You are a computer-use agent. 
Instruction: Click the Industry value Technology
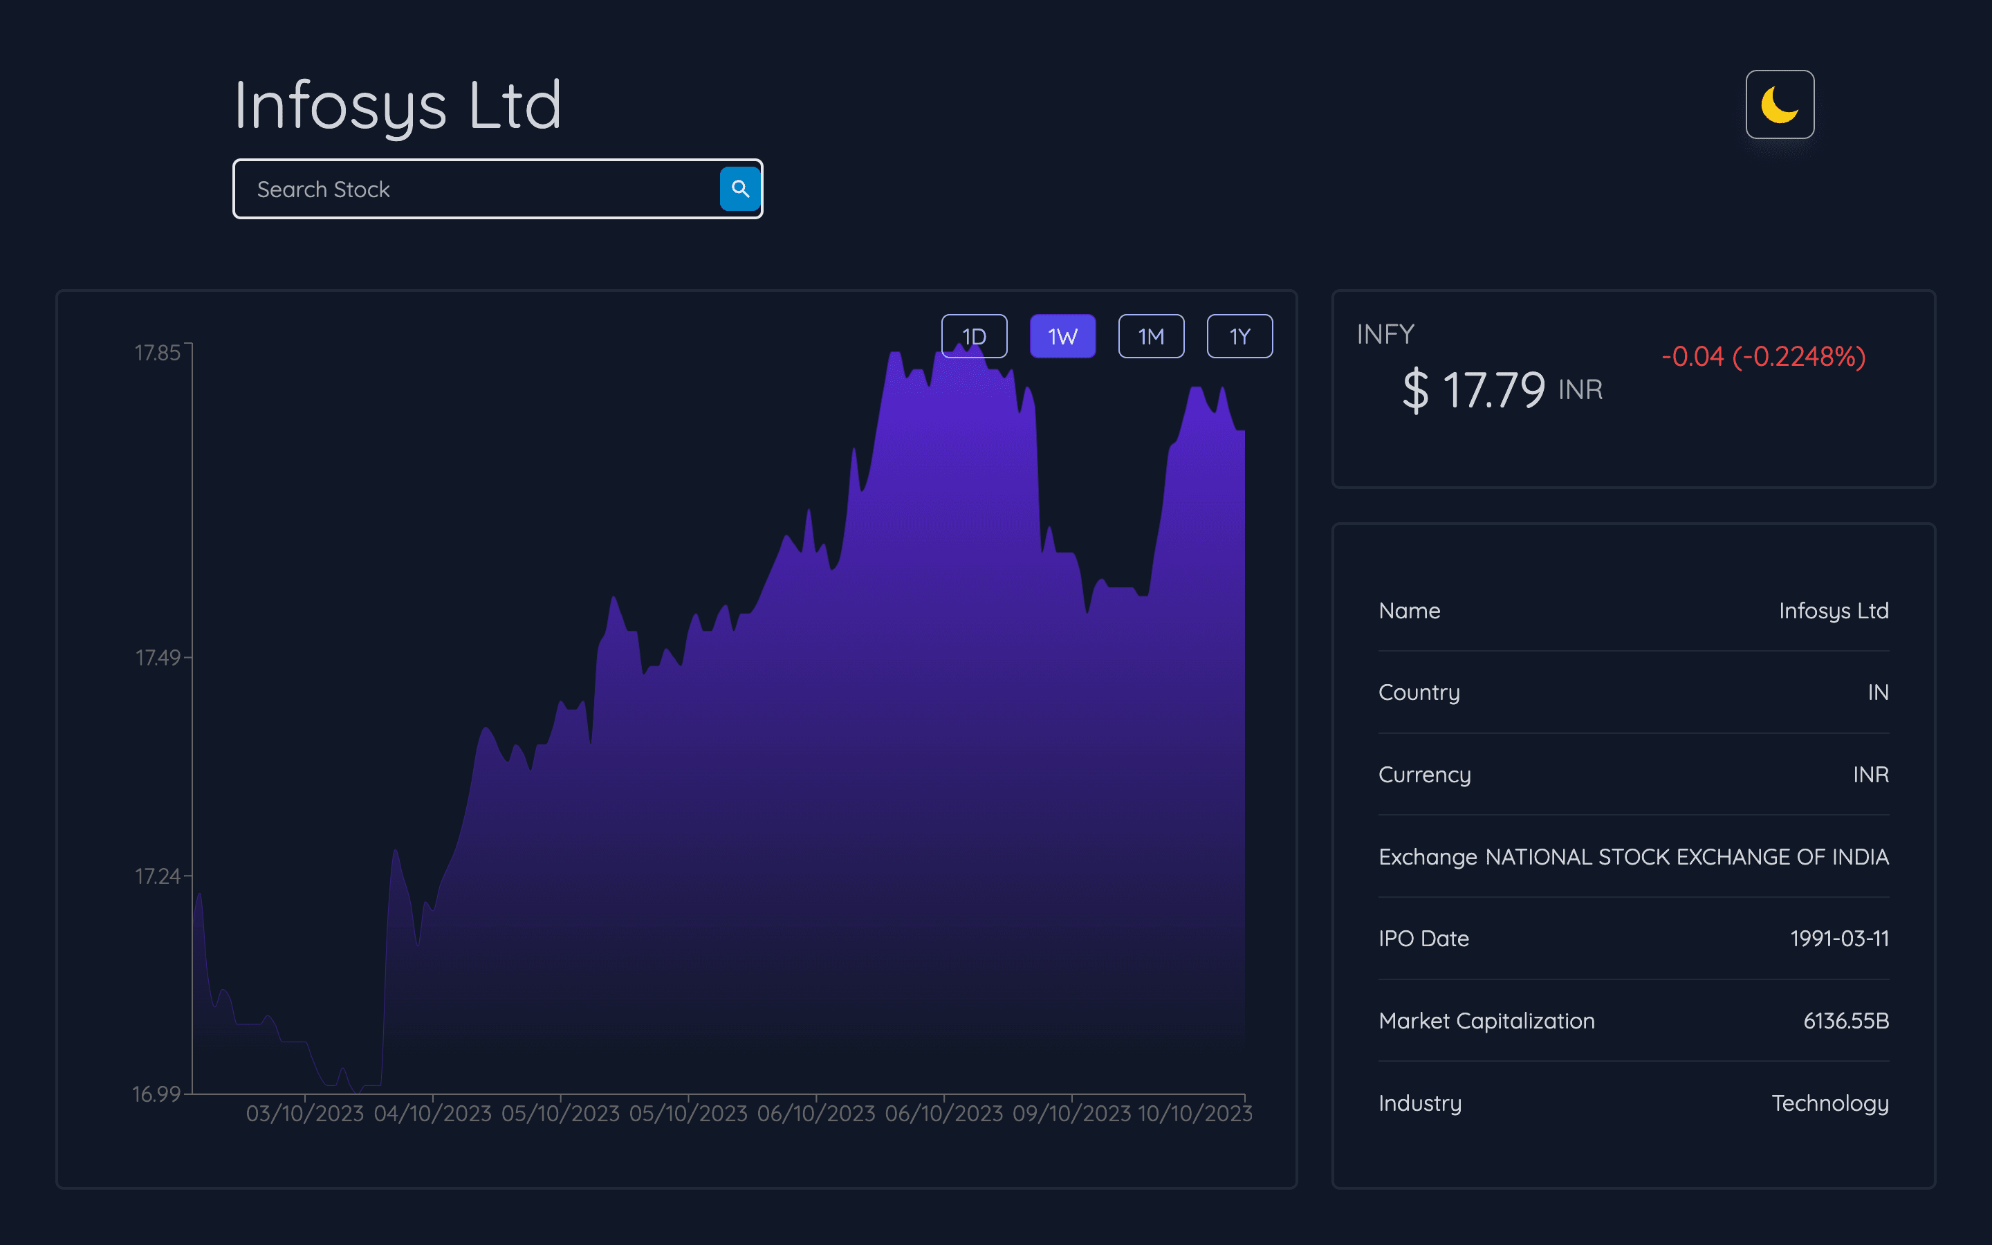(x=1830, y=1103)
